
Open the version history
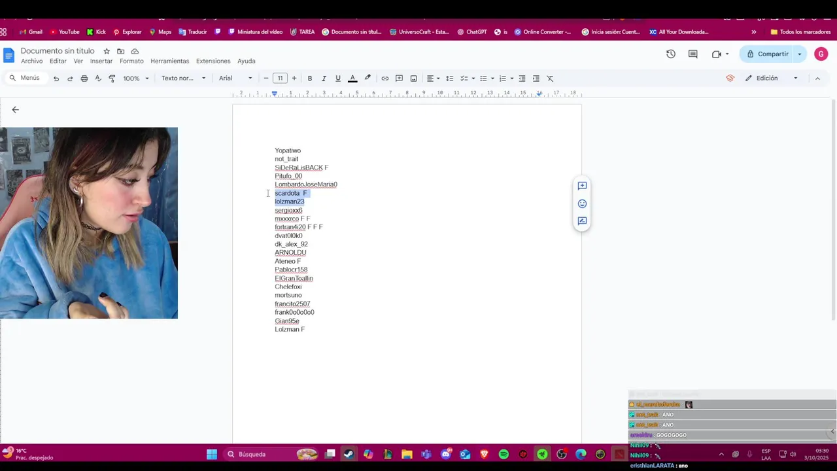coord(671,54)
